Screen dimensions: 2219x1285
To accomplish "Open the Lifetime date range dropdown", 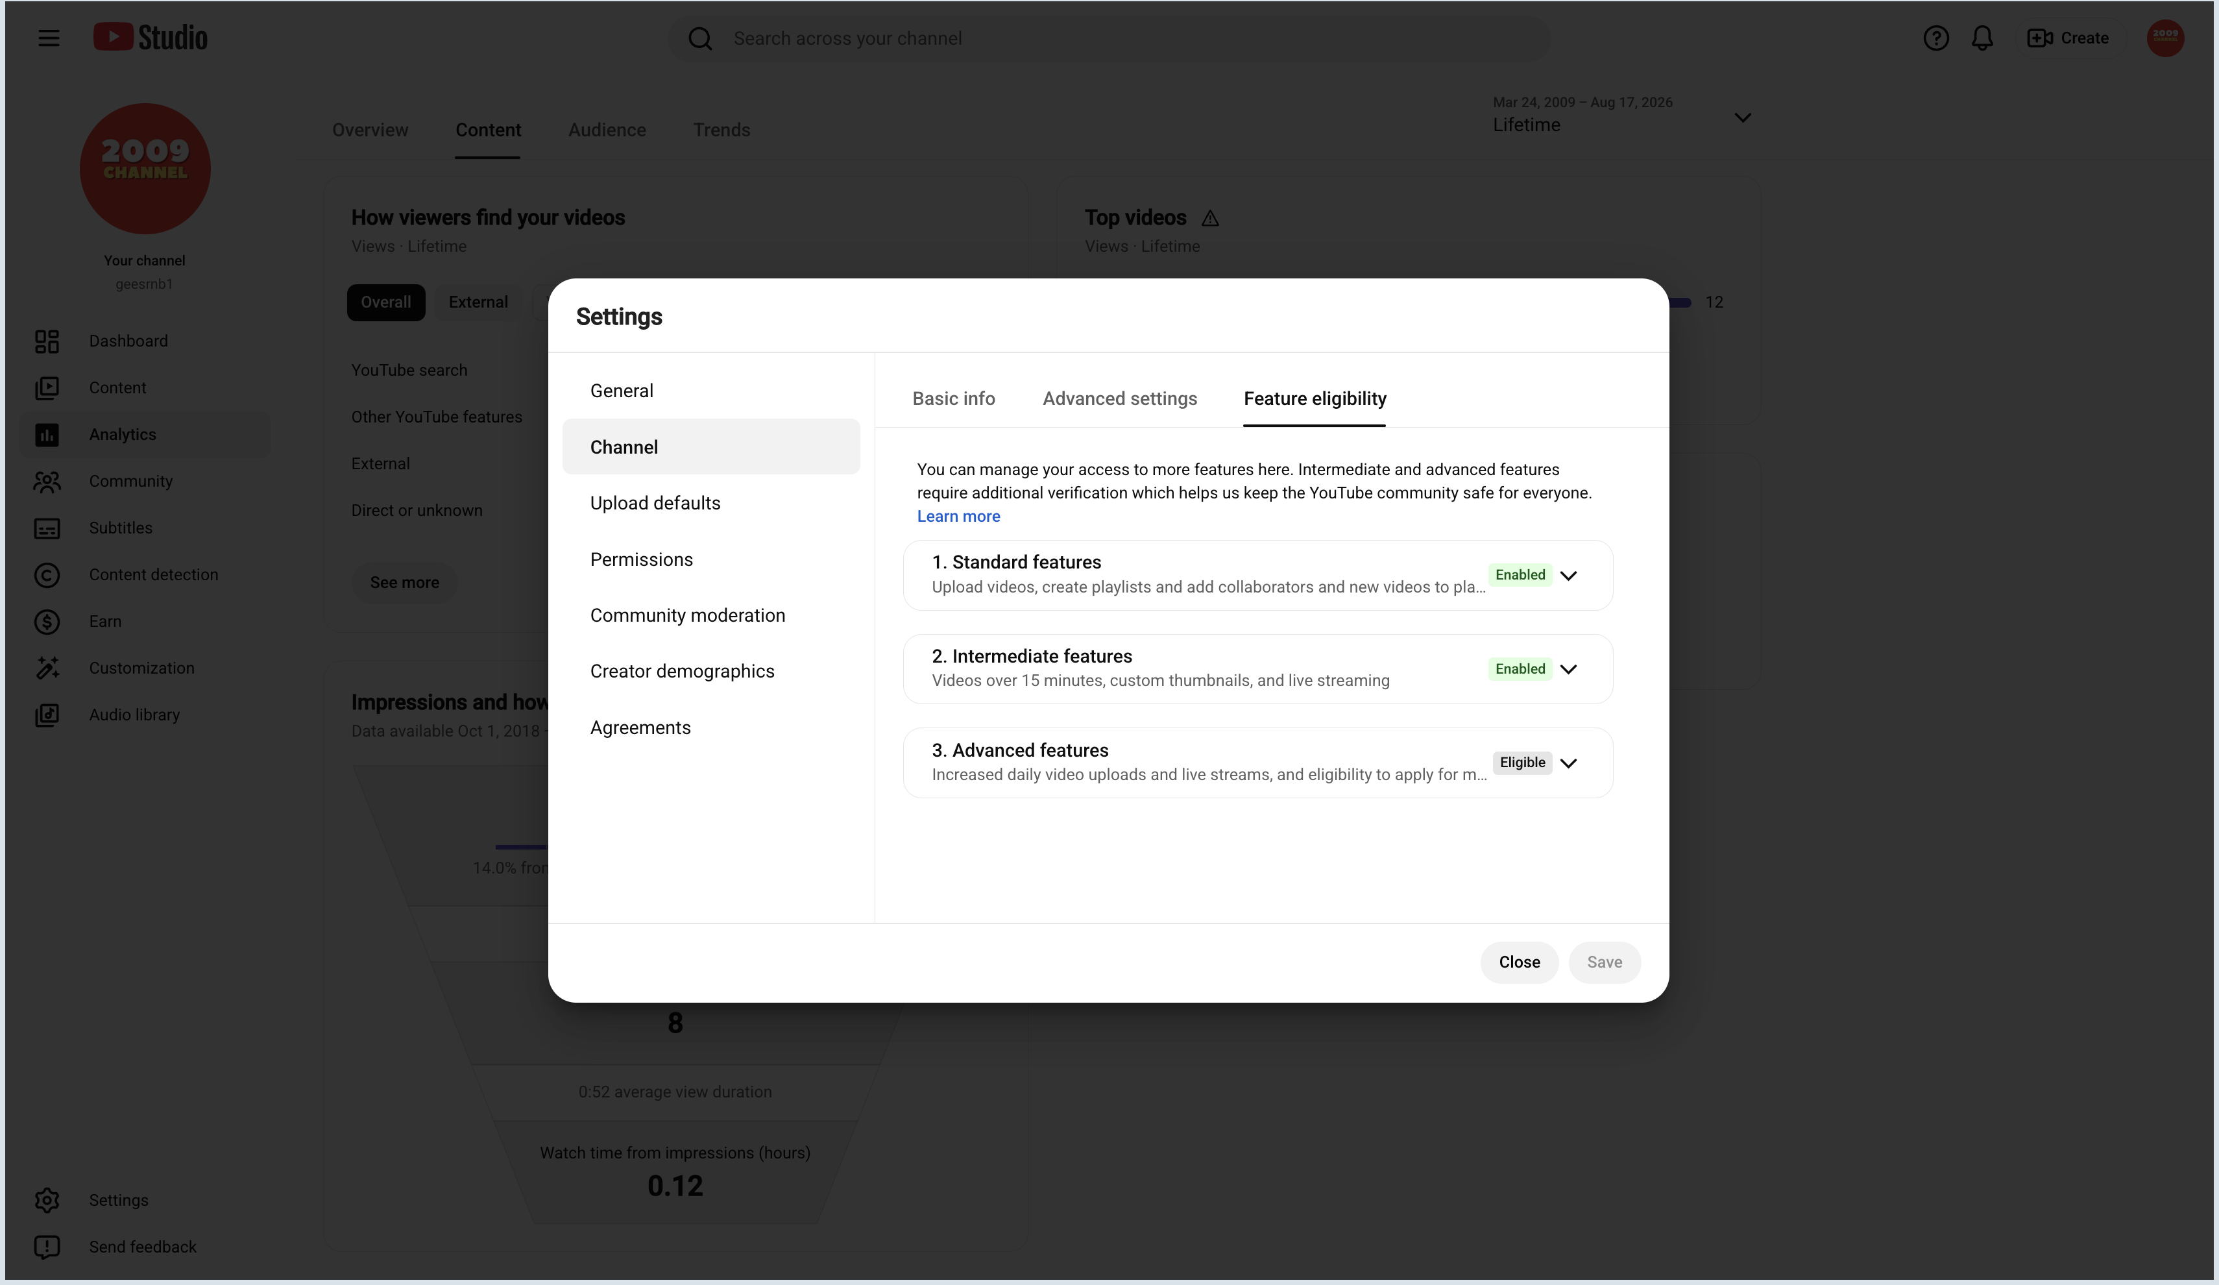I will (1622, 116).
